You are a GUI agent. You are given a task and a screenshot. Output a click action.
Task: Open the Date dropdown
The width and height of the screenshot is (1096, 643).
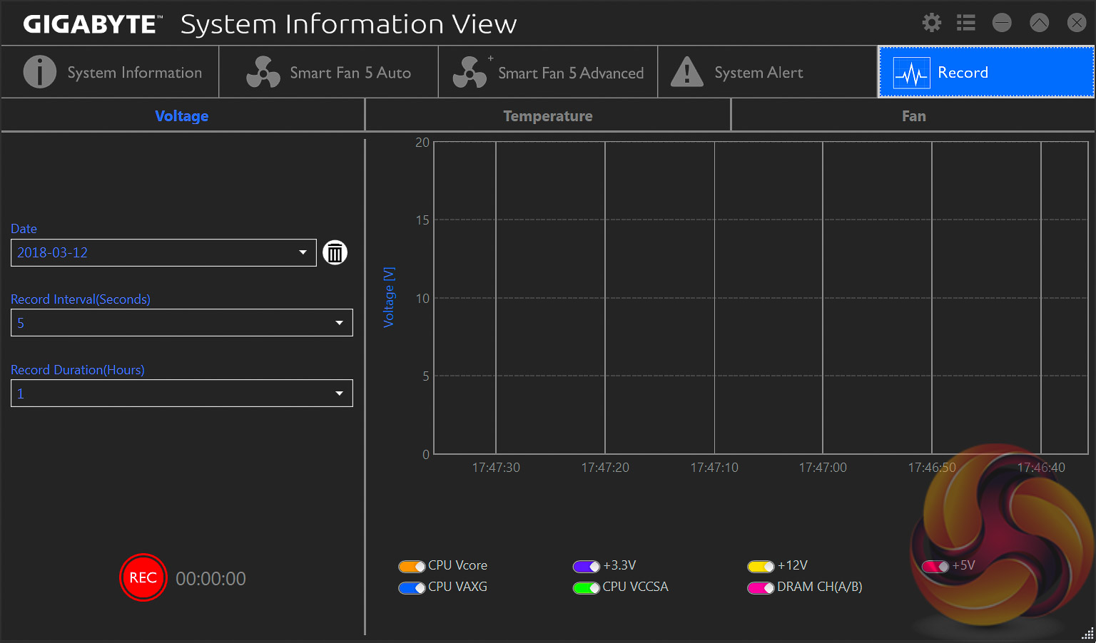(303, 252)
